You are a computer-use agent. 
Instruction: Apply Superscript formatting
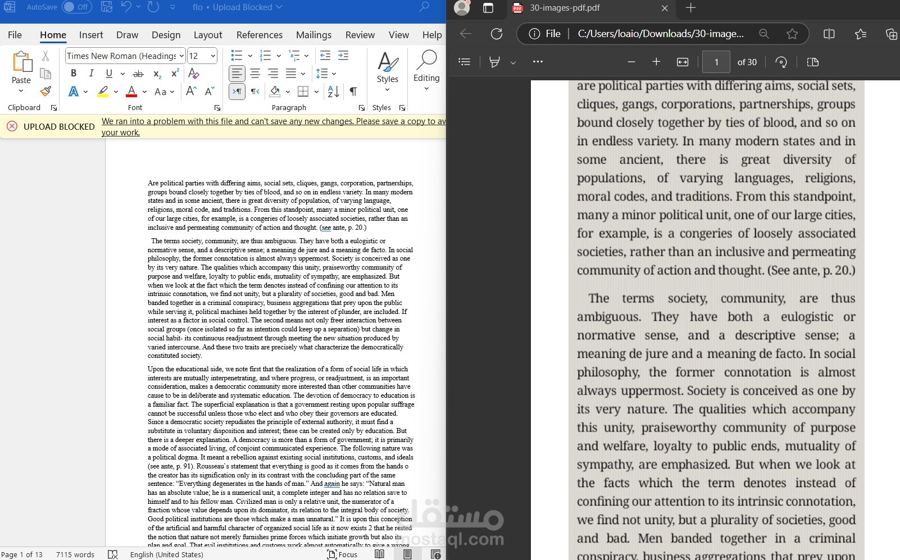(x=175, y=74)
